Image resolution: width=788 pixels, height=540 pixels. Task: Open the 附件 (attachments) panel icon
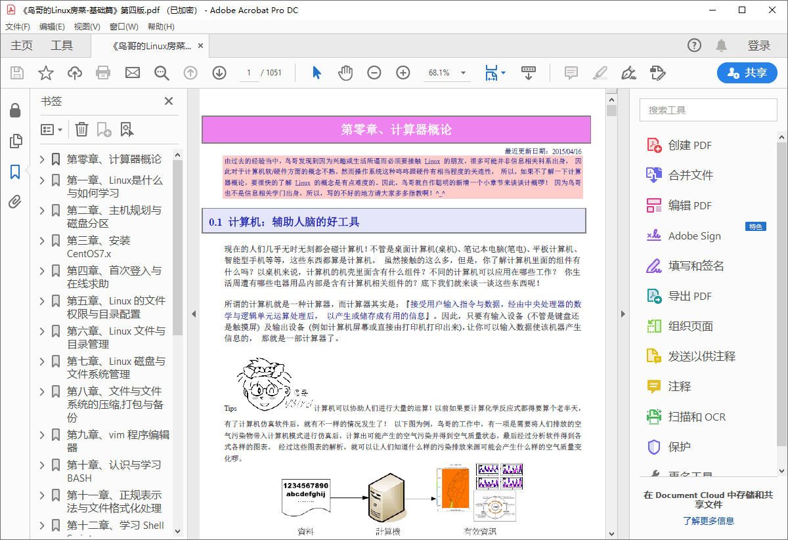coord(16,201)
